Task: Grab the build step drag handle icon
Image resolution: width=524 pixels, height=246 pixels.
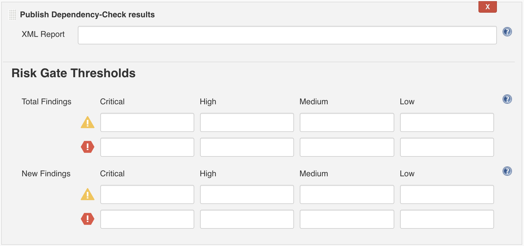Action: coord(12,15)
